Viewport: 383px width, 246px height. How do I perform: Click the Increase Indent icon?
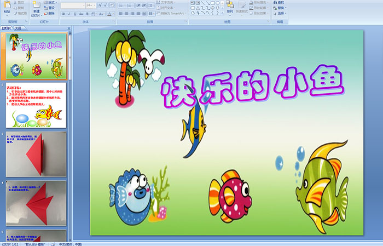[144, 5]
